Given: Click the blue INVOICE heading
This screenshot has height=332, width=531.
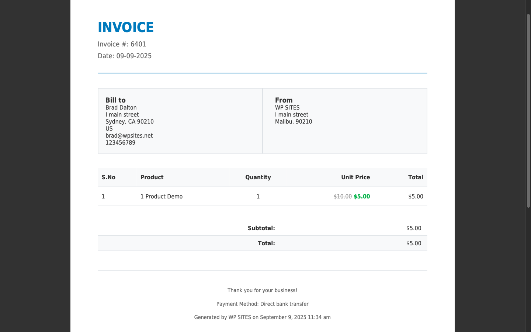Looking at the screenshot, I should [125, 27].
